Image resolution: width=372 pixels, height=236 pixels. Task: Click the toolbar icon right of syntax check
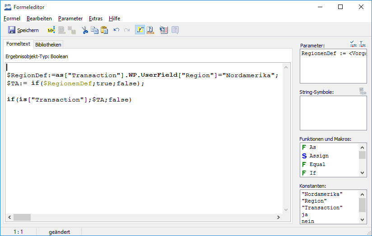[164, 30]
